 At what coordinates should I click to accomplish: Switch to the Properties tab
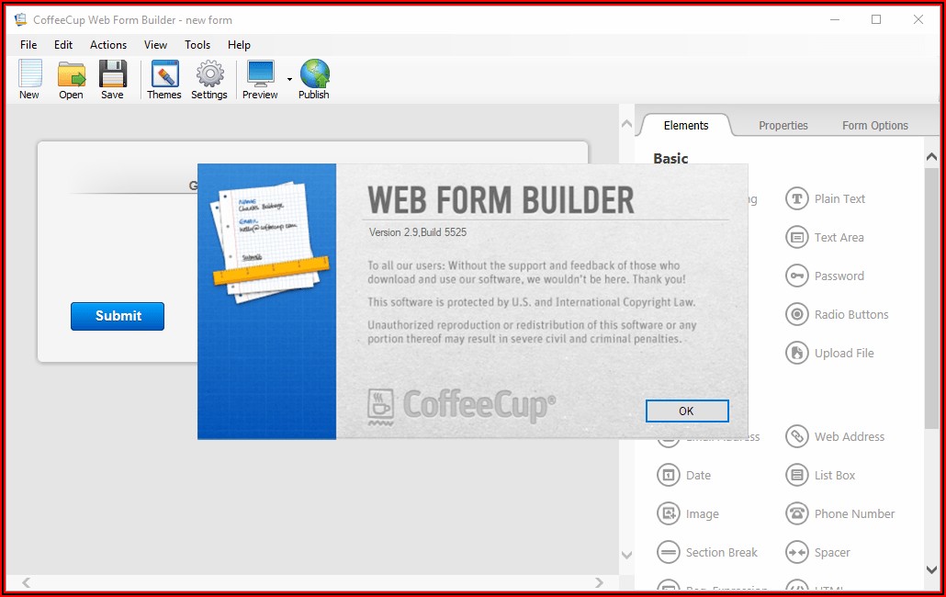(x=783, y=126)
